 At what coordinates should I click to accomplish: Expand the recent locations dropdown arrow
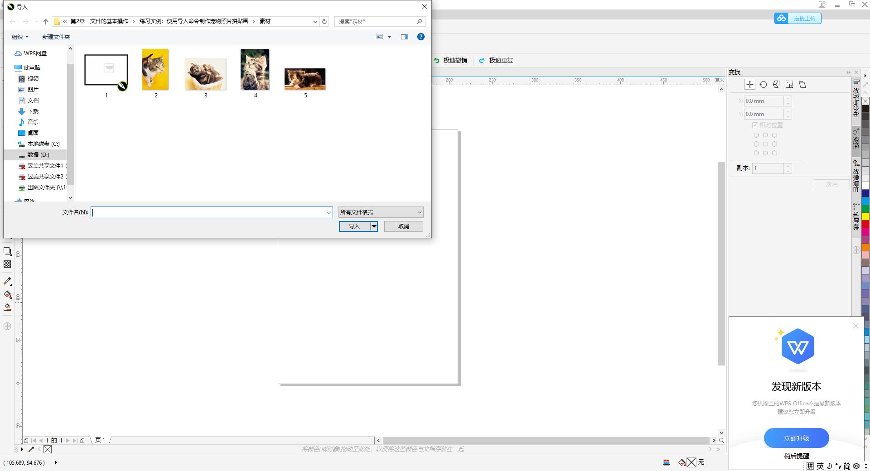point(36,22)
